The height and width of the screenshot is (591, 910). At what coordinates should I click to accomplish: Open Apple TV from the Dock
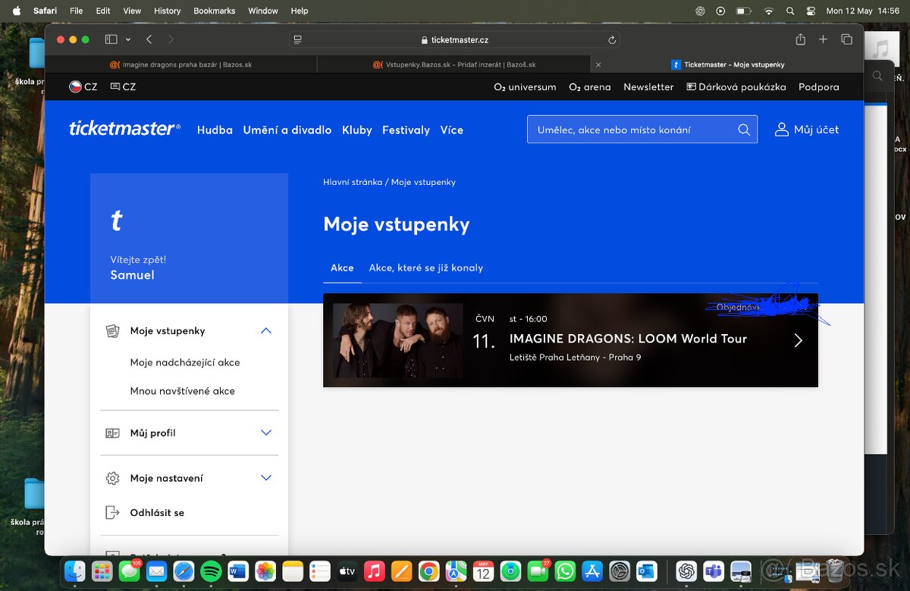point(347,571)
